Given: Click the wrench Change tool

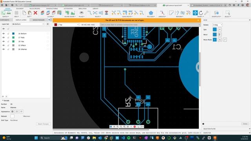Looking at the screenshot, I should tap(207, 13).
